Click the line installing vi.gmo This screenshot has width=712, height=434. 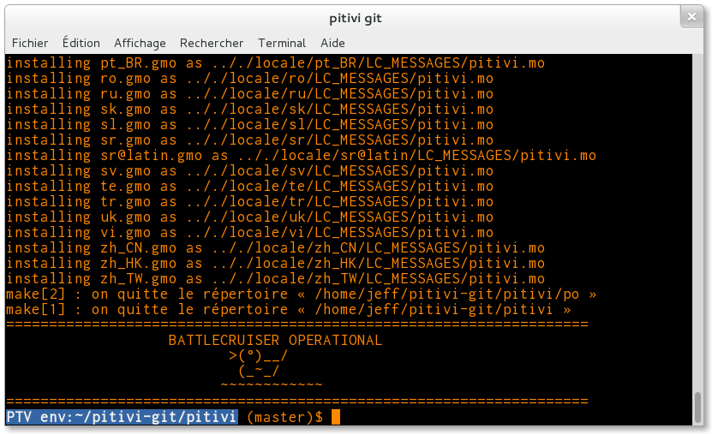pyautogui.click(x=249, y=233)
